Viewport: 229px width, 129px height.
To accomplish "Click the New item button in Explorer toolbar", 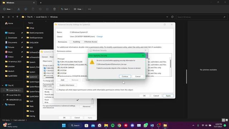I will pyautogui.click(x=8, y=9).
